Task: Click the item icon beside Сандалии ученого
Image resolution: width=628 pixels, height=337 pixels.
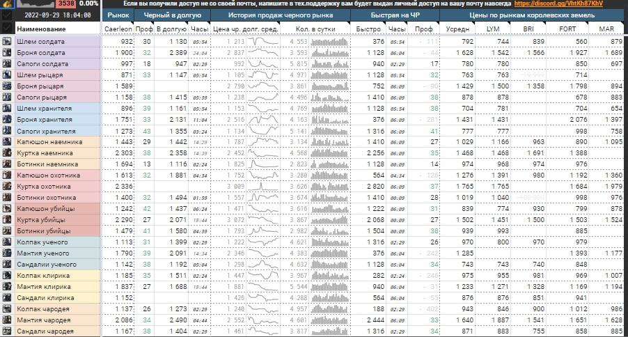Action: point(7,265)
